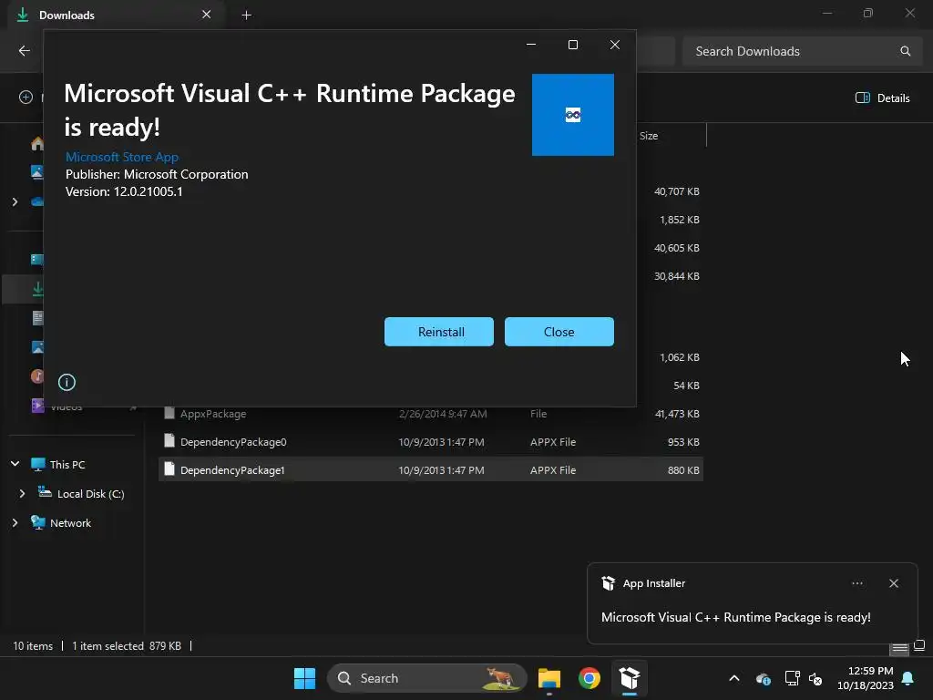Click the taskbar Search box
This screenshot has height=700, width=933.
pyautogui.click(x=426, y=678)
